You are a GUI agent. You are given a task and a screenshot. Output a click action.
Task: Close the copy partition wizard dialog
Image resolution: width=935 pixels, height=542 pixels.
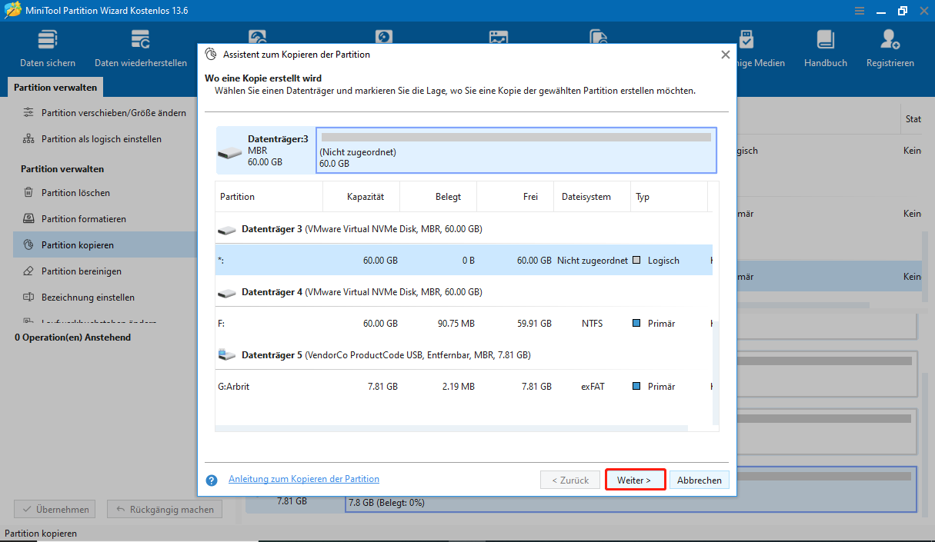tap(725, 55)
